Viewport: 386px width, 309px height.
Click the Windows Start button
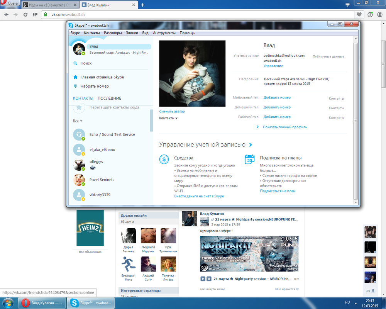tap(8, 303)
